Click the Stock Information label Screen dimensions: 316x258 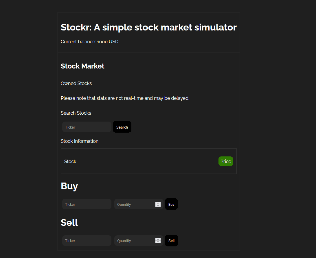point(80,141)
